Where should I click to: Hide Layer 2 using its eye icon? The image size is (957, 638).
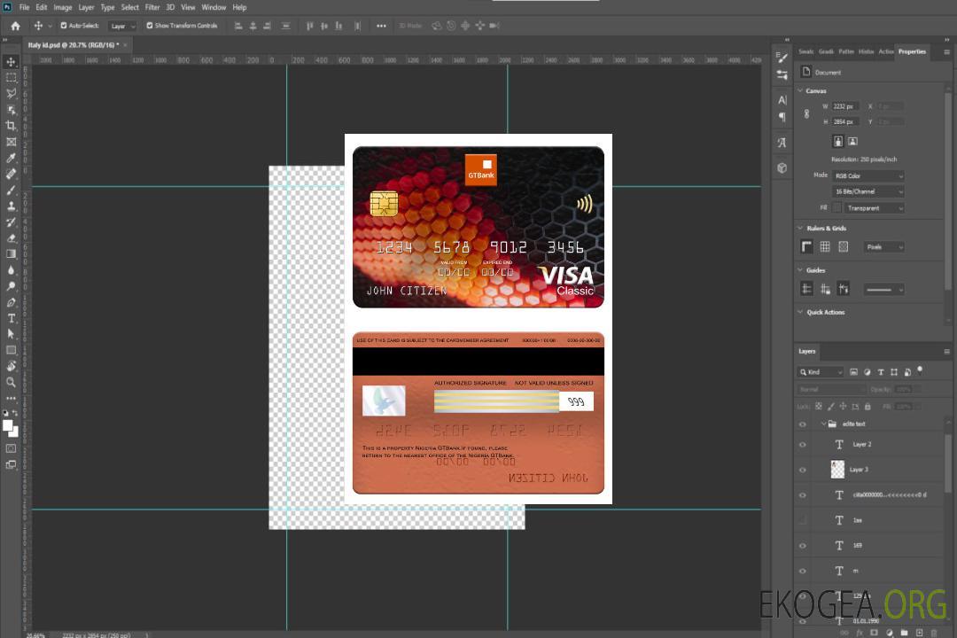click(x=803, y=445)
